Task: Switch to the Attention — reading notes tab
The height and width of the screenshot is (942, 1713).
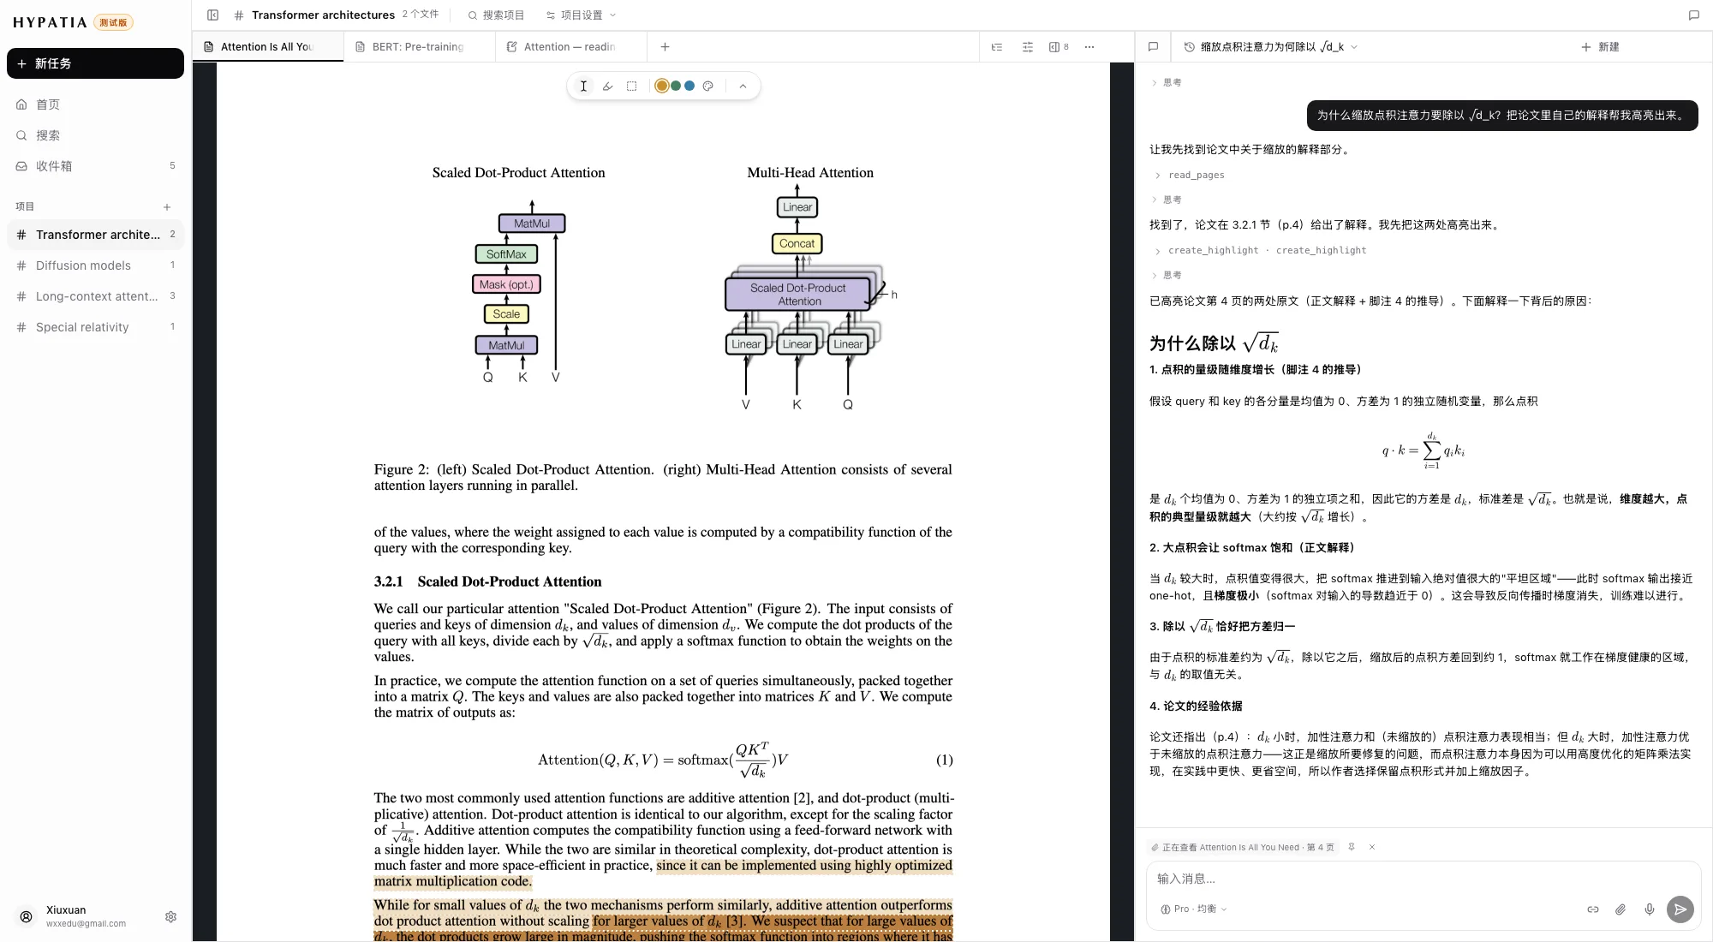Action: pos(570,47)
